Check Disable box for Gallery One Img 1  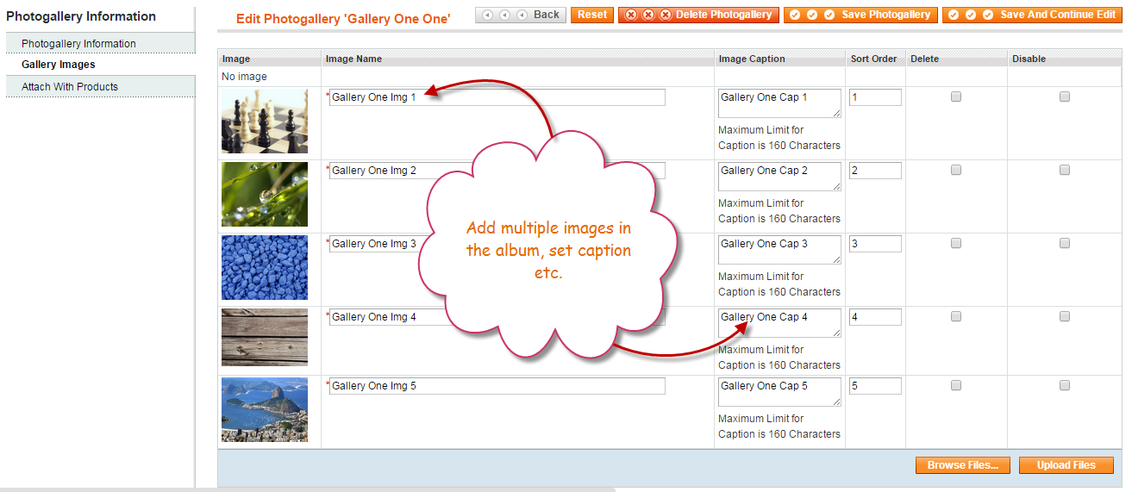1065,97
